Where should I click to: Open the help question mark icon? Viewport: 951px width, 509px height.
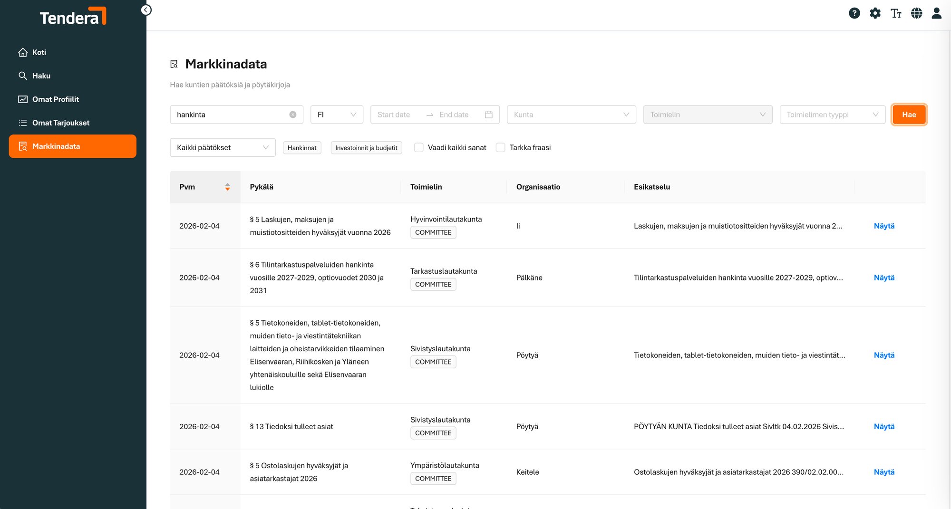tap(854, 13)
